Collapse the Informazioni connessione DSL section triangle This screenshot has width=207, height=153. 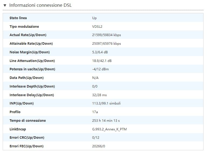(x=5, y=5)
